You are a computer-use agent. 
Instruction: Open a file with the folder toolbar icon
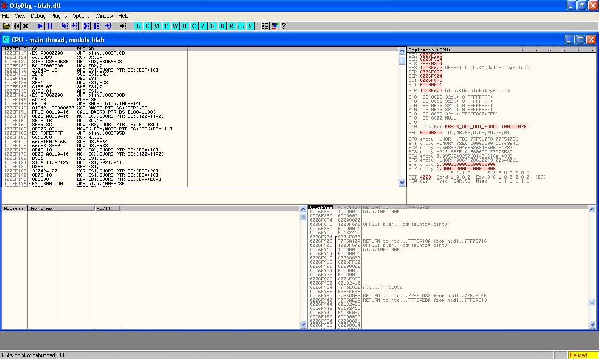(7, 26)
